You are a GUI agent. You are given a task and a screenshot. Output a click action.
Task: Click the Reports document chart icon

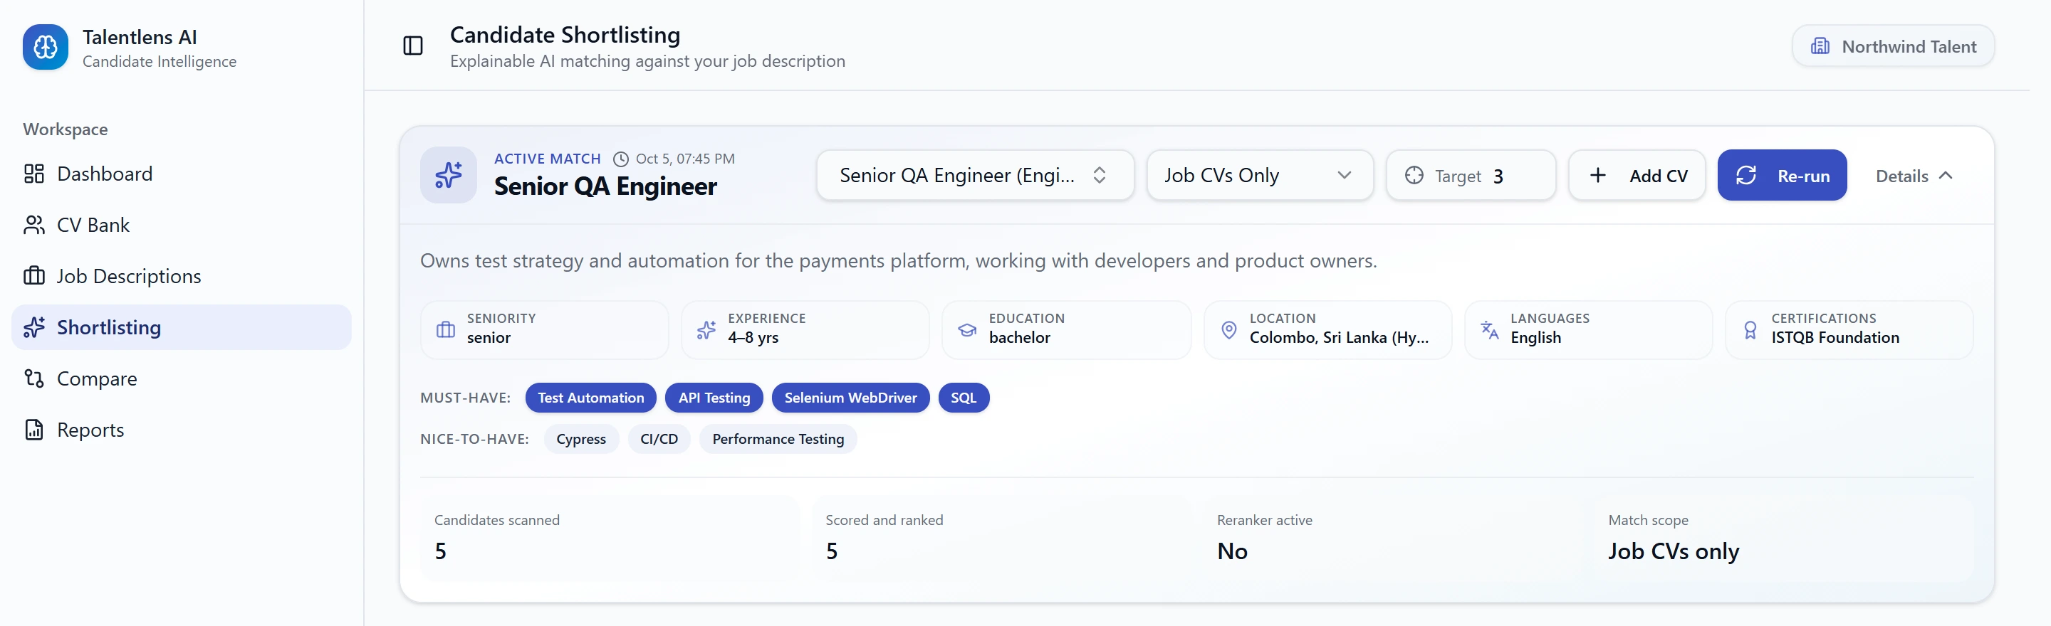pyautogui.click(x=34, y=430)
